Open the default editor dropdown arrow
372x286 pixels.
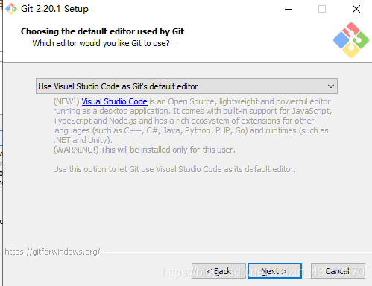tap(330, 86)
